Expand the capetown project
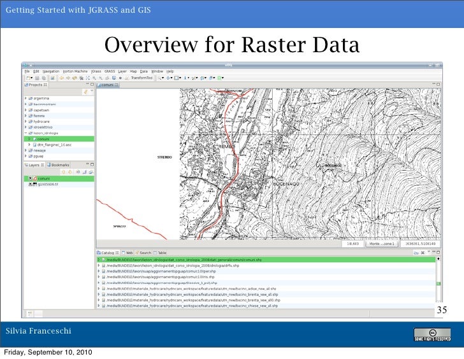Screen dimensions: 464x359 pyautogui.click(x=25, y=110)
